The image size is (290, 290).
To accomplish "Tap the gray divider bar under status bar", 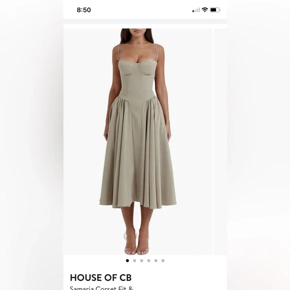I will (x=145, y=21).
